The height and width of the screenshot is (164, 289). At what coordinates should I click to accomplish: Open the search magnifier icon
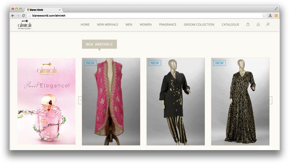(268, 24)
